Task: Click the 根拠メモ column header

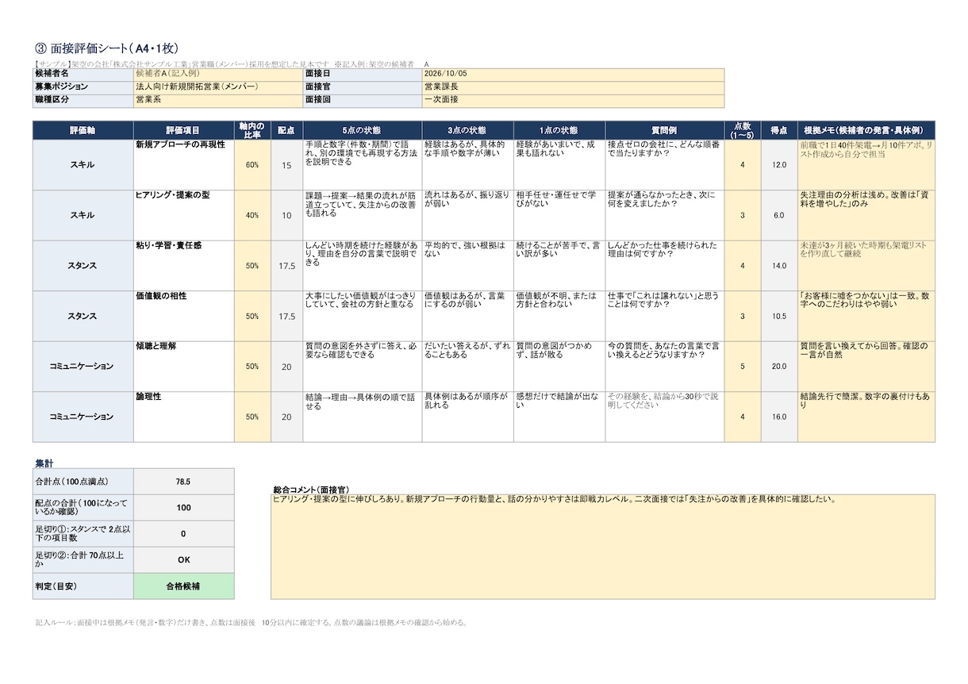Action: click(866, 130)
